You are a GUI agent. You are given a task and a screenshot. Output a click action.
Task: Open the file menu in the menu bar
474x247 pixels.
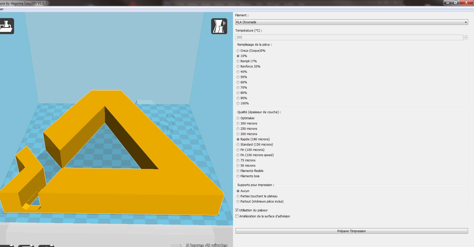(x=2, y=9)
